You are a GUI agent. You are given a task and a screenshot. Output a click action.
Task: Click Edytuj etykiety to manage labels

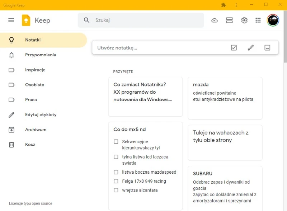point(41,114)
